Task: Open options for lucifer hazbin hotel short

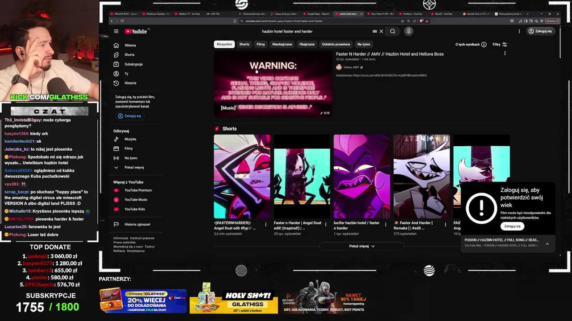Action: 386,225
